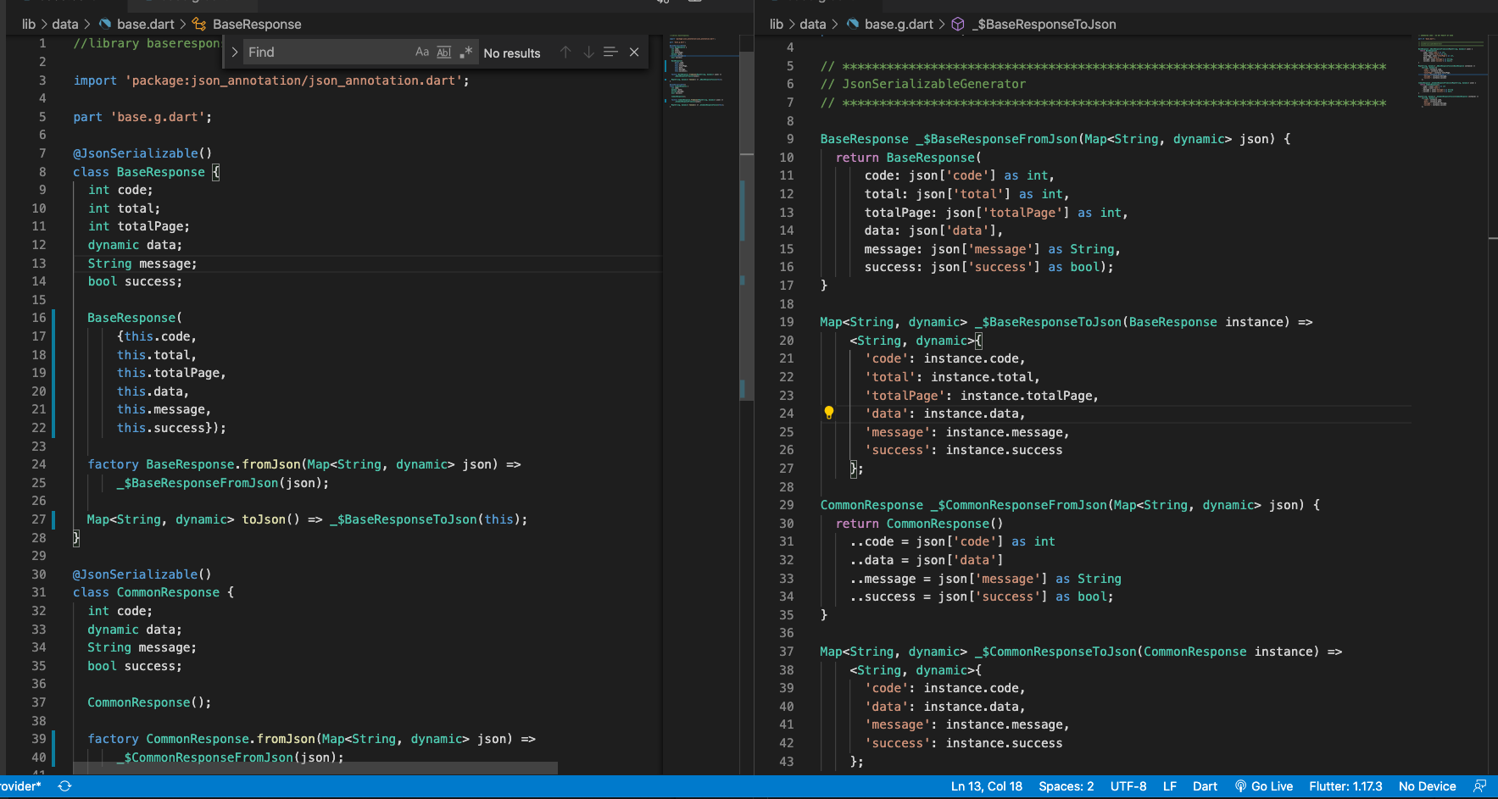Click 'data' breadcrumb in left editor
The image size is (1498, 799).
[65, 25]
